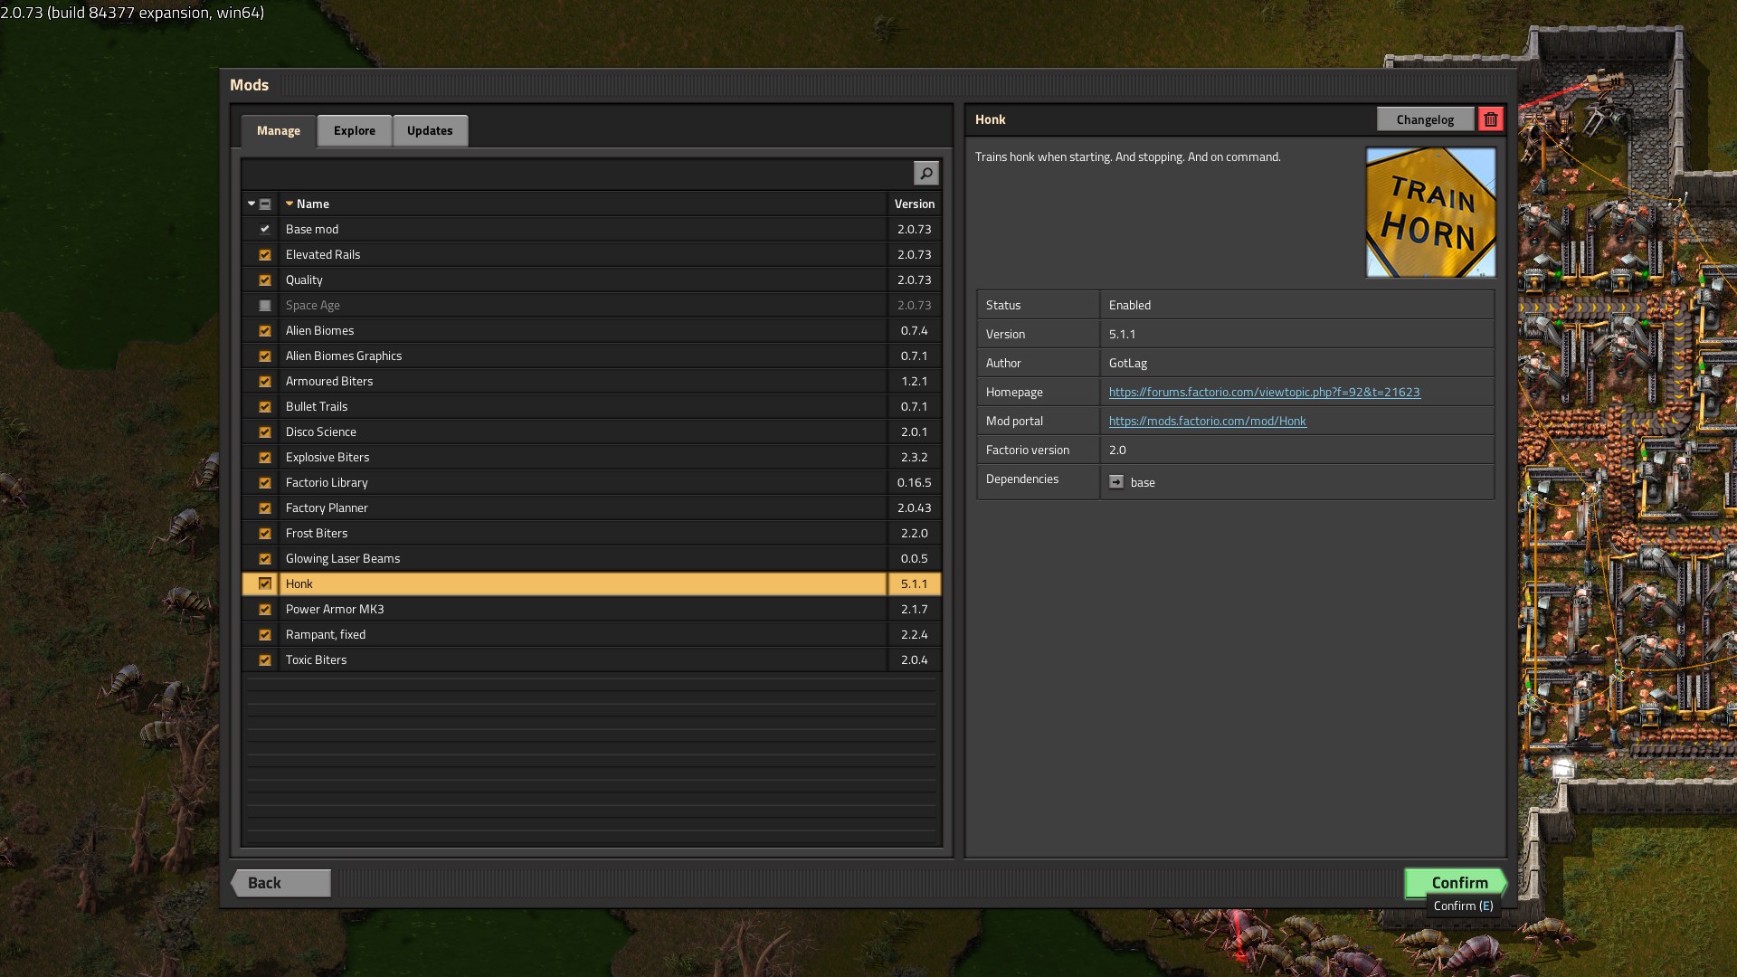1737x977 pixels.
Task: Click the base dependency arrow icon
Action: point(1116,482)
